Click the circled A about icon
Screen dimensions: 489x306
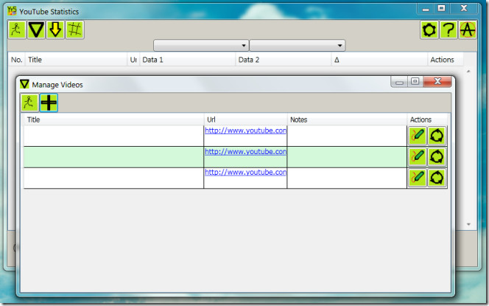pyautogui.click(x=468, y=30)
